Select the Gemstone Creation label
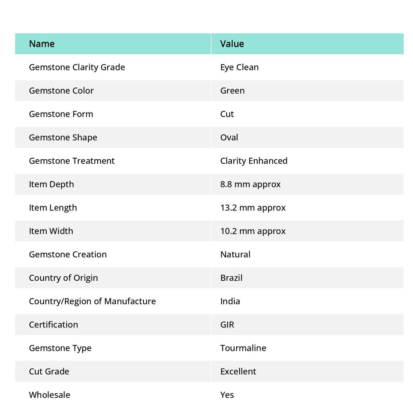The image size is (413, 413). (x=68, y=254)
